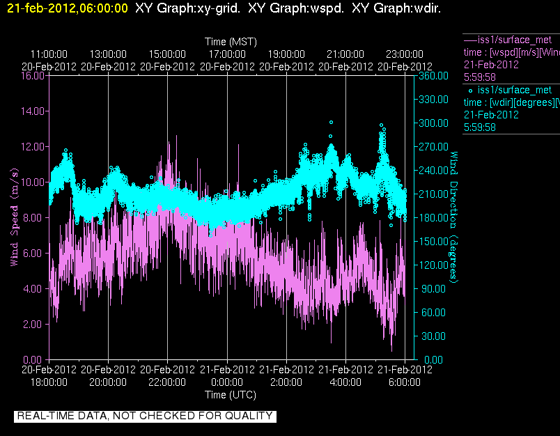
Task: Click the 8.00 wind speed tick
Action: pyautogui.click(x=34, y=217)
